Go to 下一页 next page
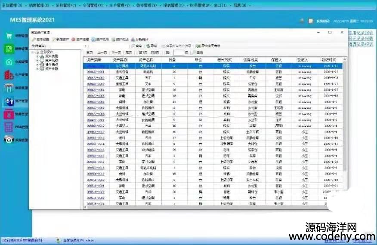Screen dimensions: 377x245 [x=116, y=52]
